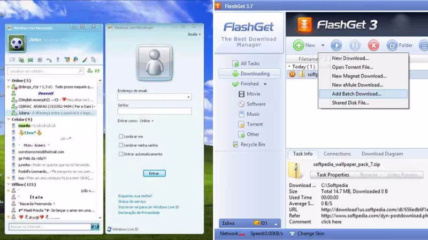The image size is (428, 240).
Task: Click the Declaração de Privacidade link
Action: point(139,213)
